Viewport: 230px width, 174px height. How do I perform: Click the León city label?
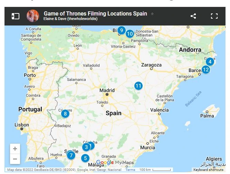[x=78, y=45]
